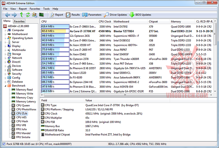Switch to the Menu tab
Image resolution: width=219 pixels, height=148 pixels.
(7, 21)
